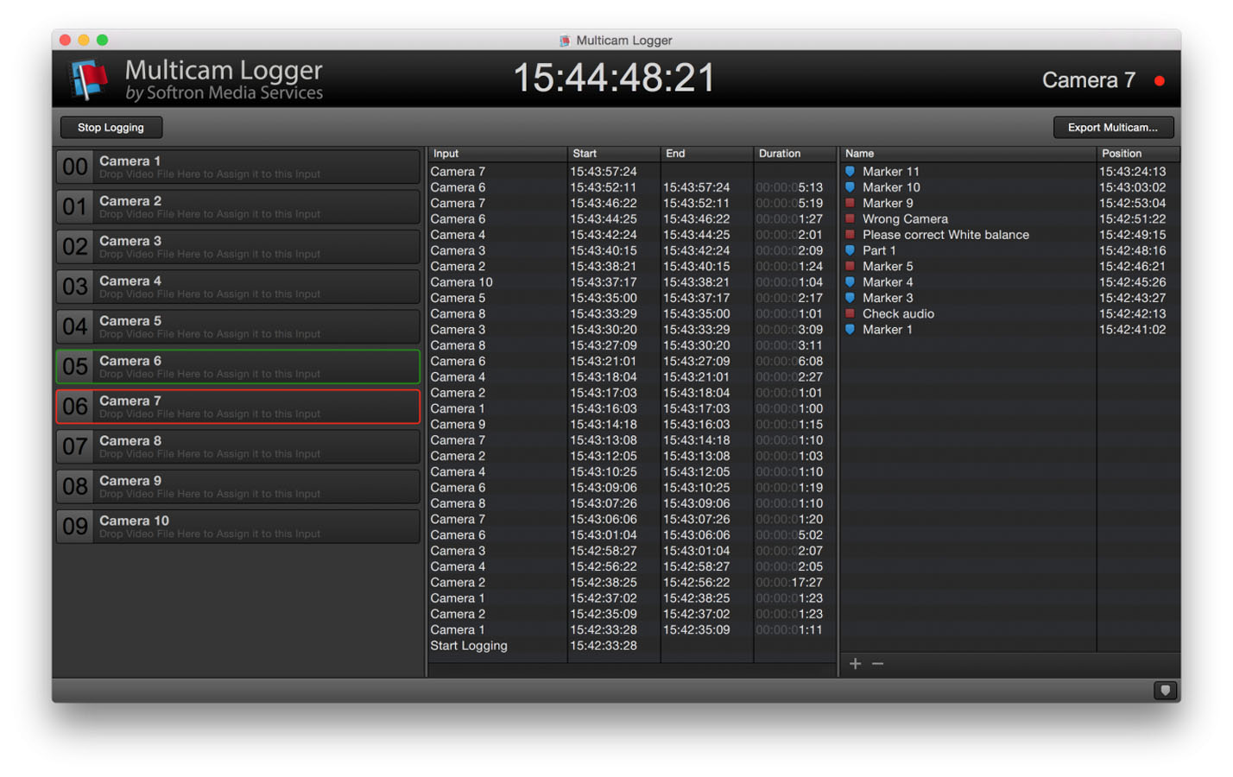
Task: Click the 15:43:57:24 start time cell
Action: (604, 172)
